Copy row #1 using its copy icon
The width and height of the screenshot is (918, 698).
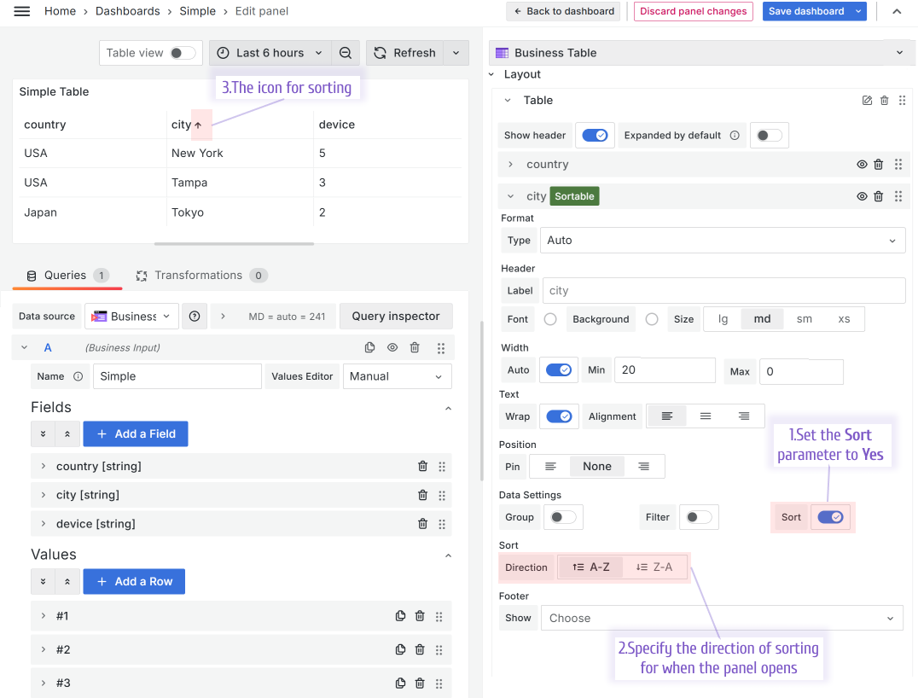tap(400, 615)
